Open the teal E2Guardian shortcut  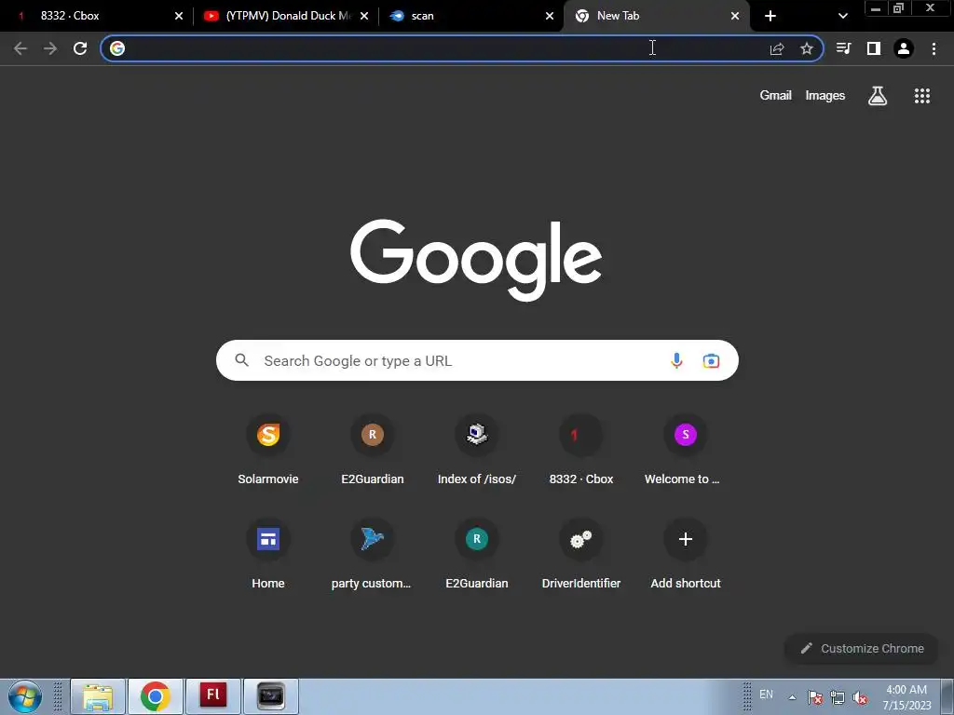(477, 554)
